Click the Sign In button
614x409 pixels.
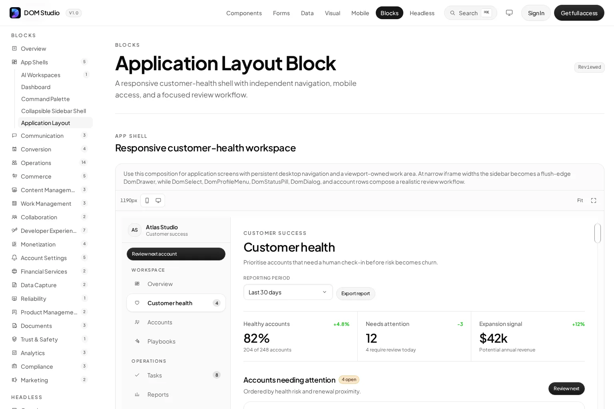point(536,13)
